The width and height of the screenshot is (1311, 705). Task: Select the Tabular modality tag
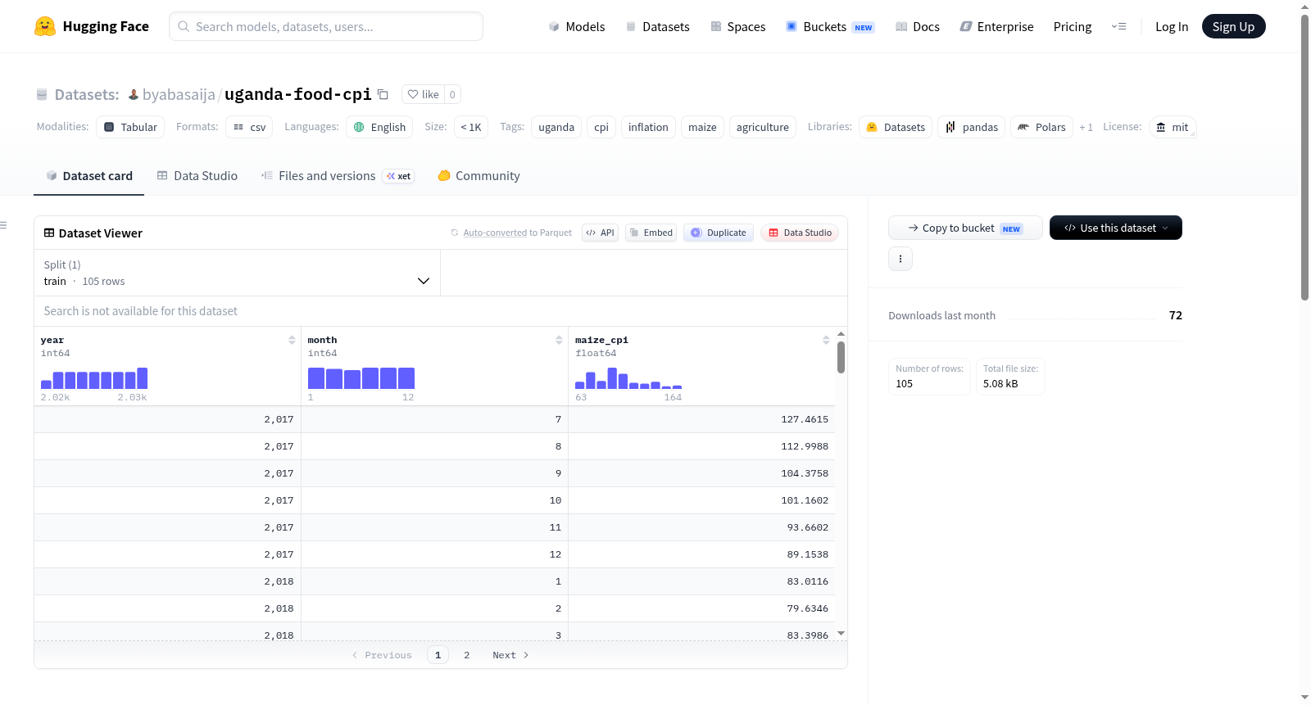pos(130,127)
